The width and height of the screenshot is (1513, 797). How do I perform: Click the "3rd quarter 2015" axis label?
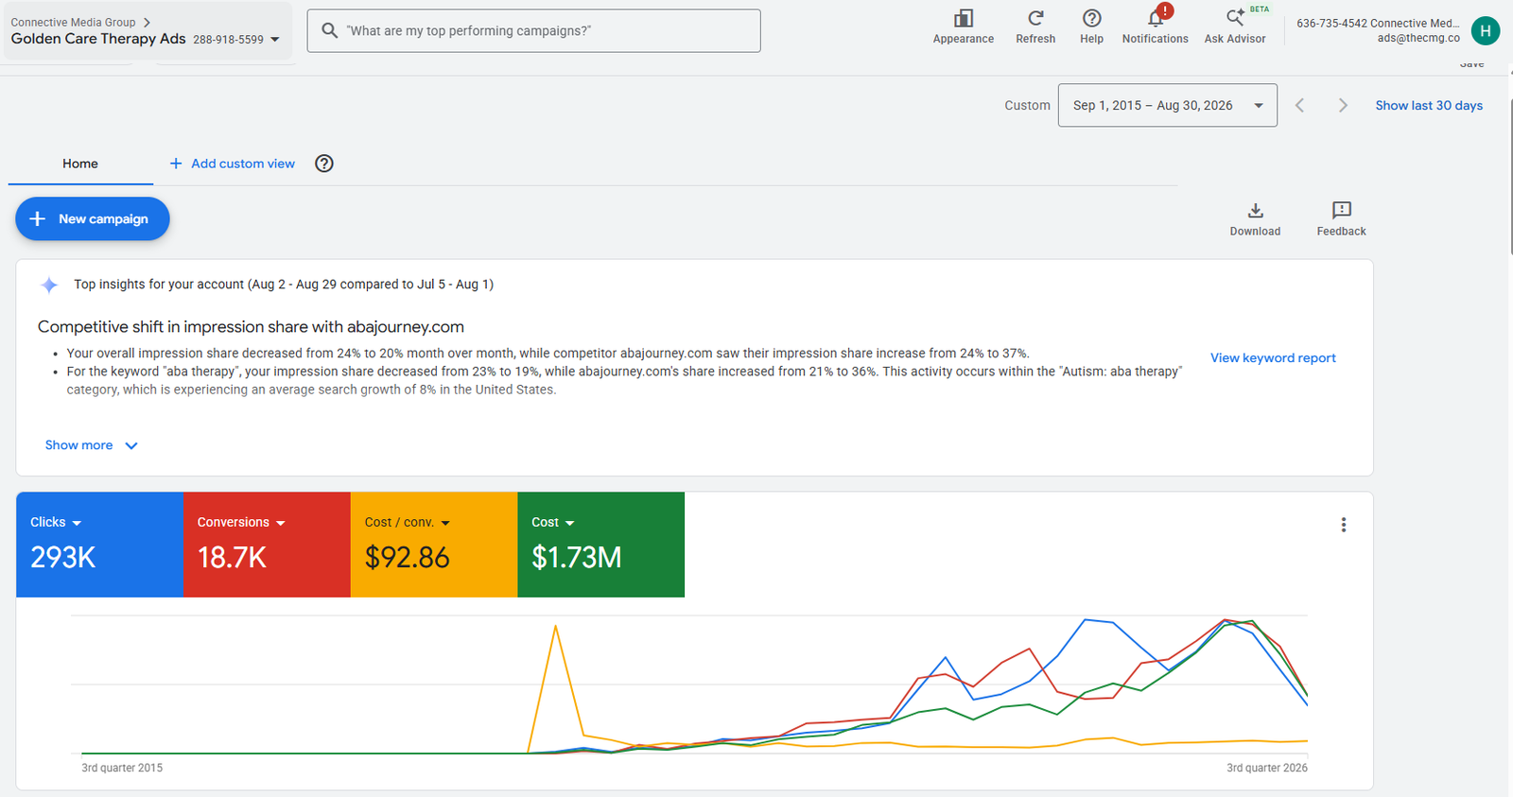[122, 768]
